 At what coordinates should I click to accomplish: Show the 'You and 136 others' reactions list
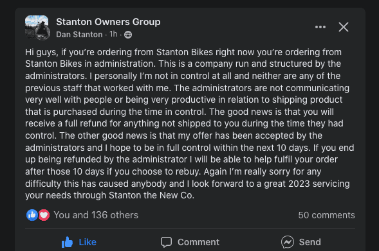[x=96, y=215]
